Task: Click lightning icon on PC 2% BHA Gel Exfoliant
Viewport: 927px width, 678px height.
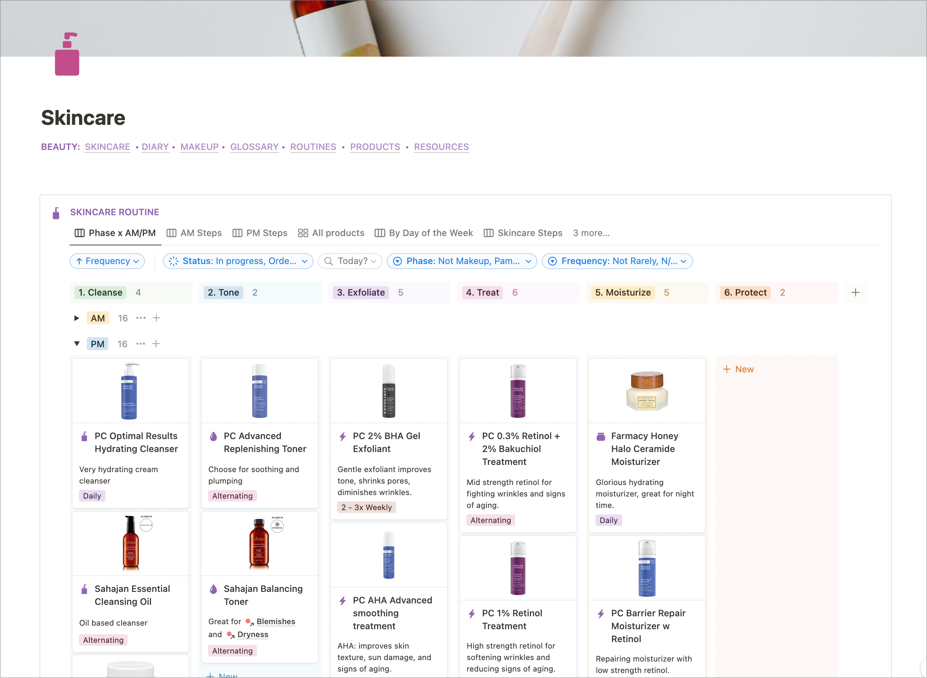Action: click(x=343, y=436)
